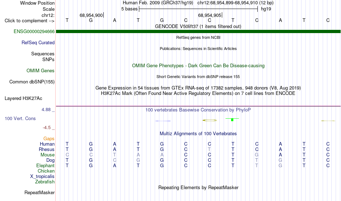This screenshot has height=201, width=341.
Task: Click the Elephant species row label
Action: tap(45, 166)
